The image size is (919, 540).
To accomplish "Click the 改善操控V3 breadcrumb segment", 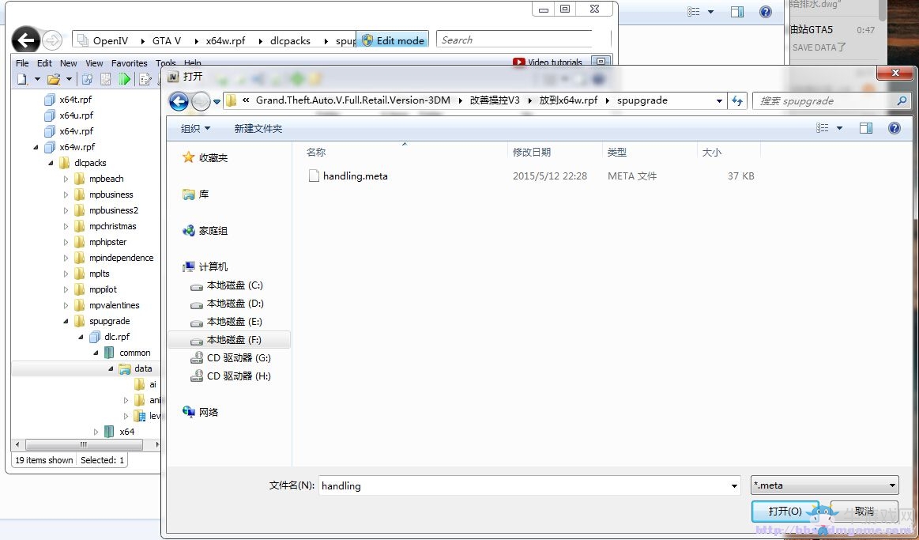I will click(x=494, y=100).
